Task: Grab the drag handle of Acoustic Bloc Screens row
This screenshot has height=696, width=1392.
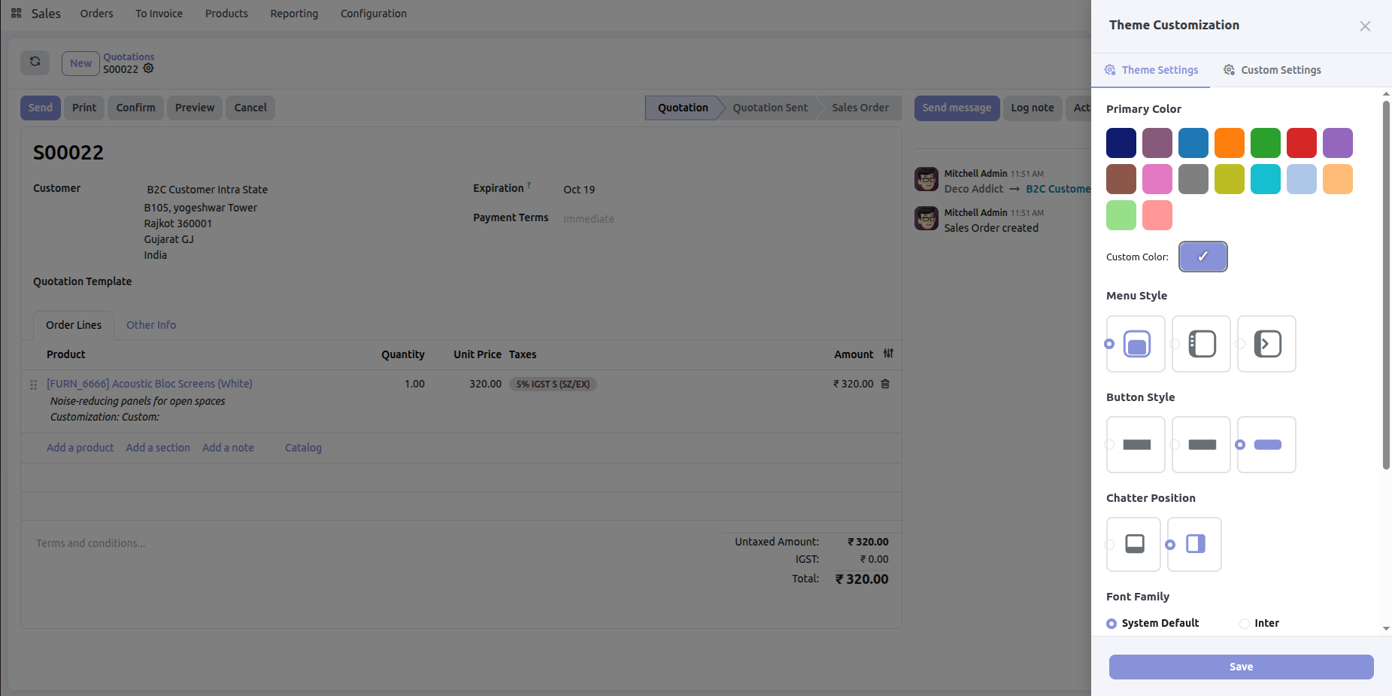Action: click(33, 384)
